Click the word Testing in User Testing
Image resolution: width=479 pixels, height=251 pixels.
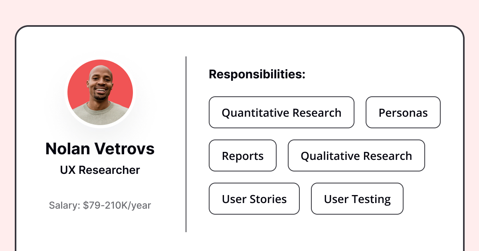coord(370,199)
